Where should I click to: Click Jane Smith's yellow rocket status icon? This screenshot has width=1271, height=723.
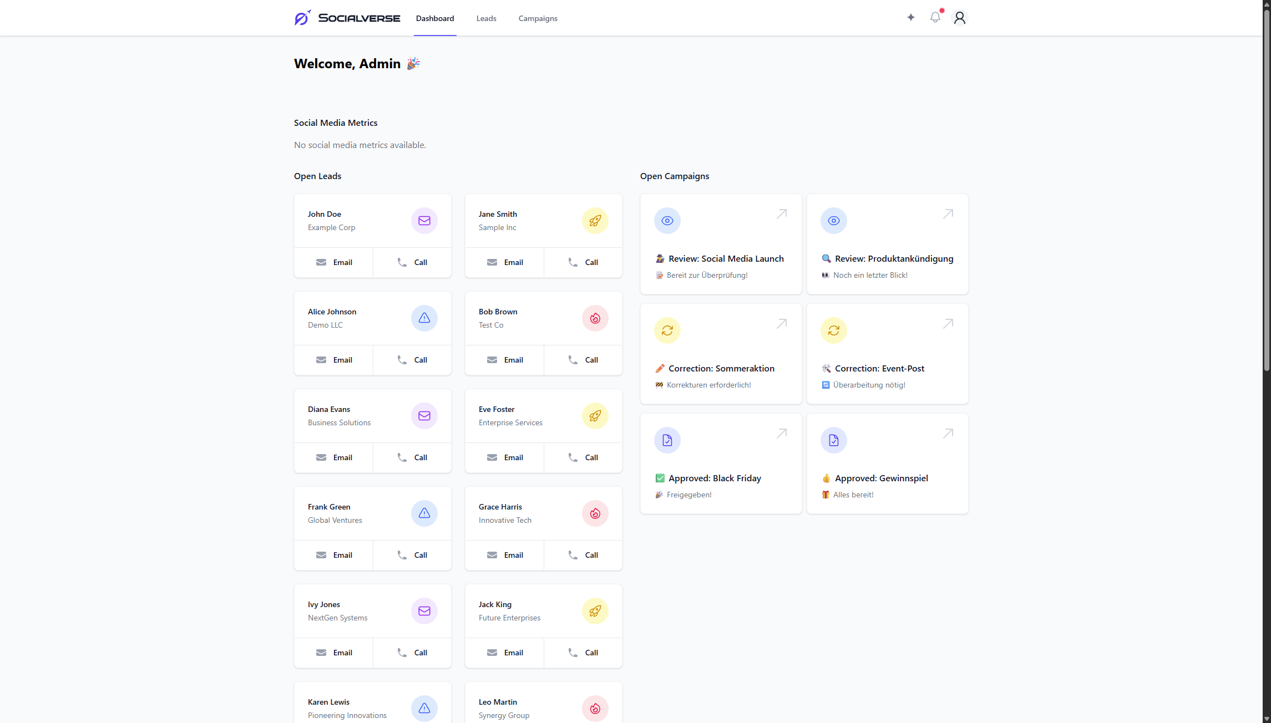(x=595, y=221)
